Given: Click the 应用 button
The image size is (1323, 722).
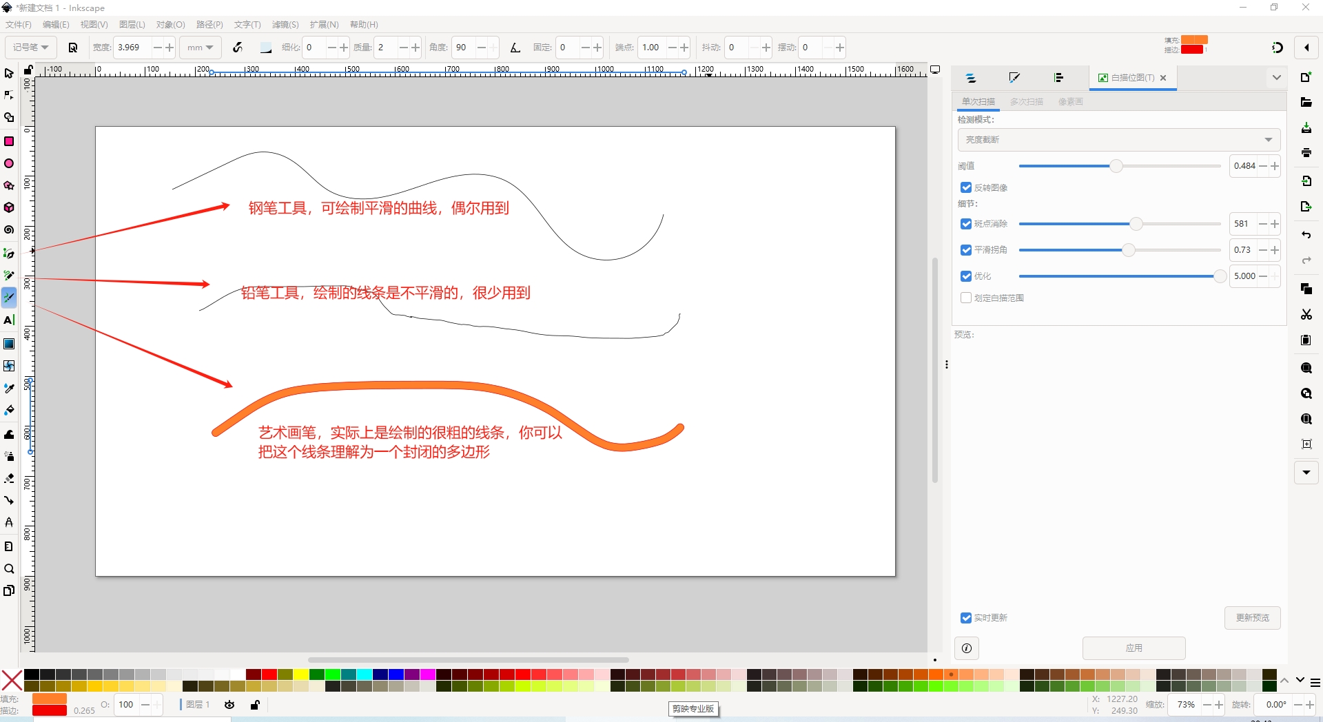Looking at the screenshot, I should click(x=1134, y=648).
